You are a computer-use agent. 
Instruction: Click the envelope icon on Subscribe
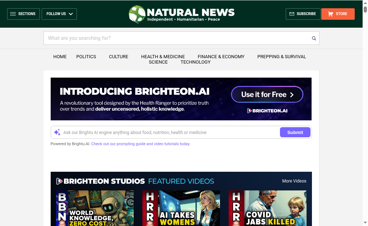pos(291,14)
